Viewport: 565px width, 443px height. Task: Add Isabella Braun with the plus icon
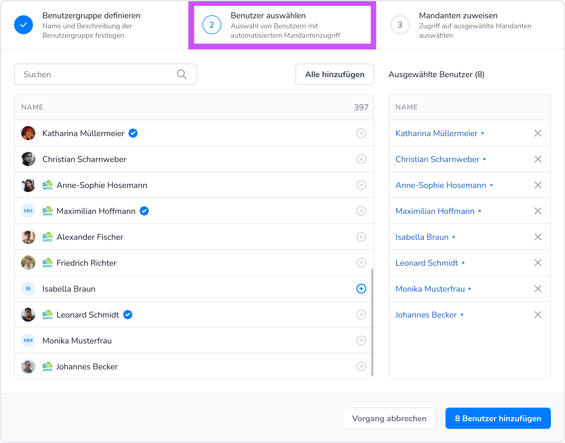(361, 289)
